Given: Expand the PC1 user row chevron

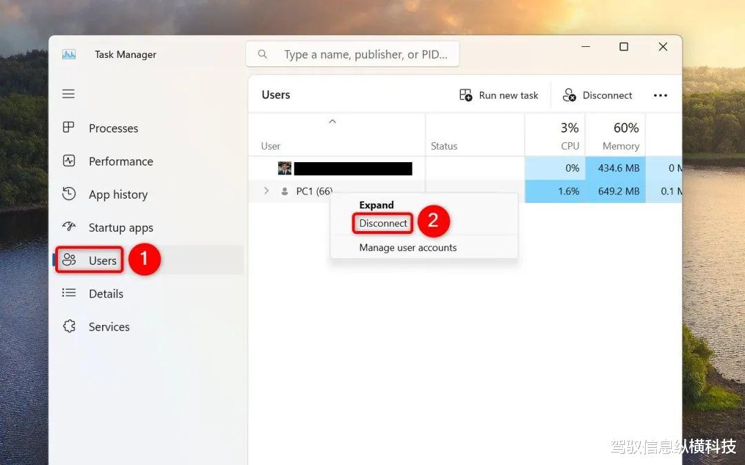Looking at the screenshot, I should 266,191.
